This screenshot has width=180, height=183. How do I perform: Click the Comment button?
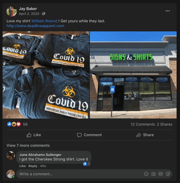(x=89, y=135)
